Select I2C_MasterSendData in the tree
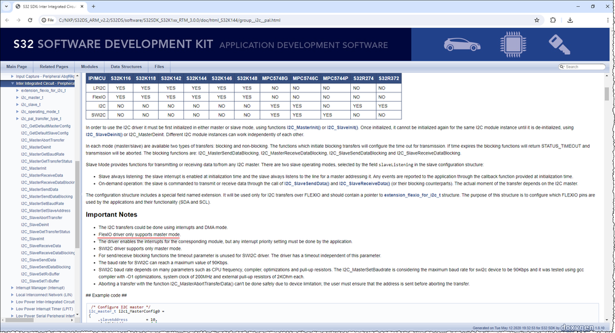 click(39, 190)
